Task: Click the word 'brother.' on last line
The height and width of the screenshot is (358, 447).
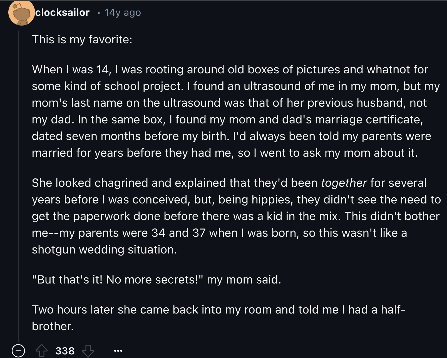Action: click(53, 326)
